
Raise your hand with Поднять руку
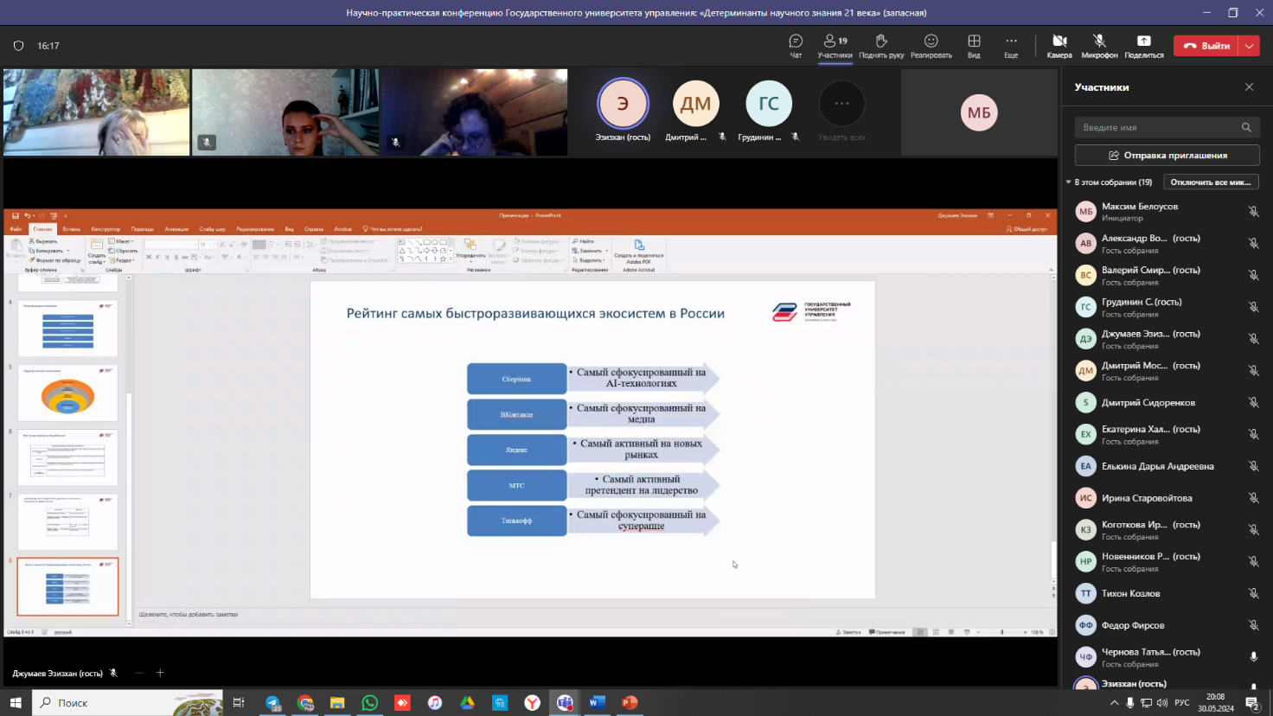pyautogui.click(x=881, y=46)
